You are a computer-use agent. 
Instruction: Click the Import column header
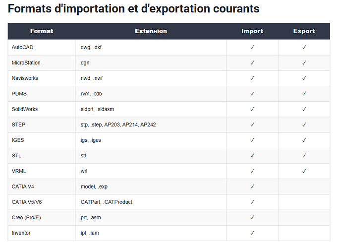point(252,31)
